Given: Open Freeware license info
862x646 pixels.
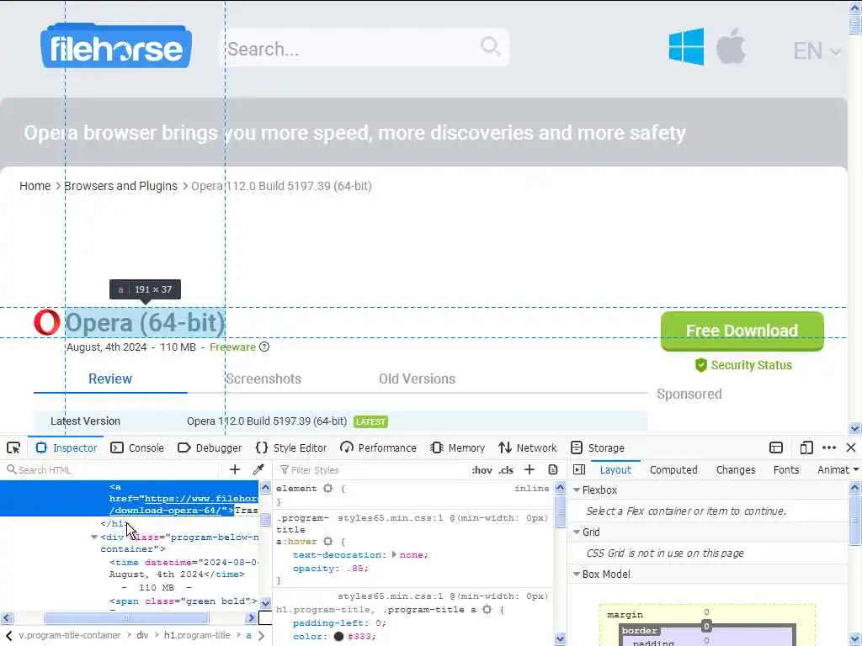Looking at the screenshot, I should tap(232, 347).
